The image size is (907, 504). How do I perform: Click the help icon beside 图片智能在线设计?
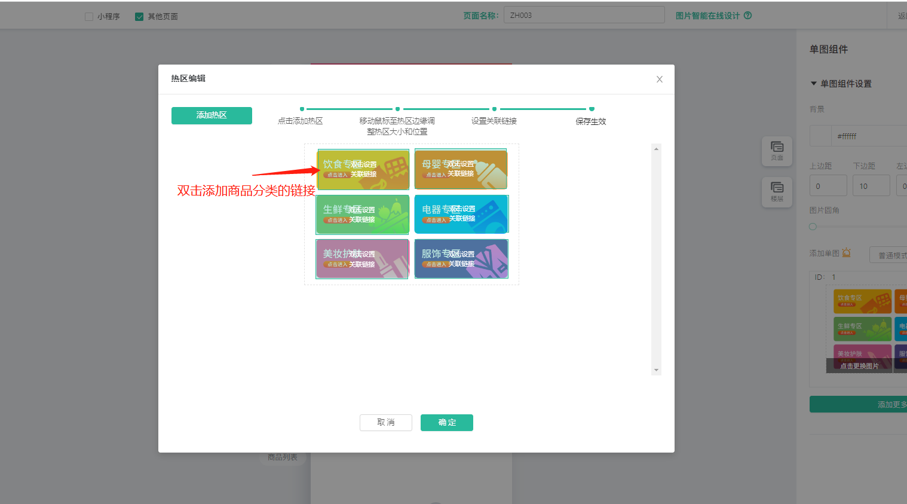(747, 16)
